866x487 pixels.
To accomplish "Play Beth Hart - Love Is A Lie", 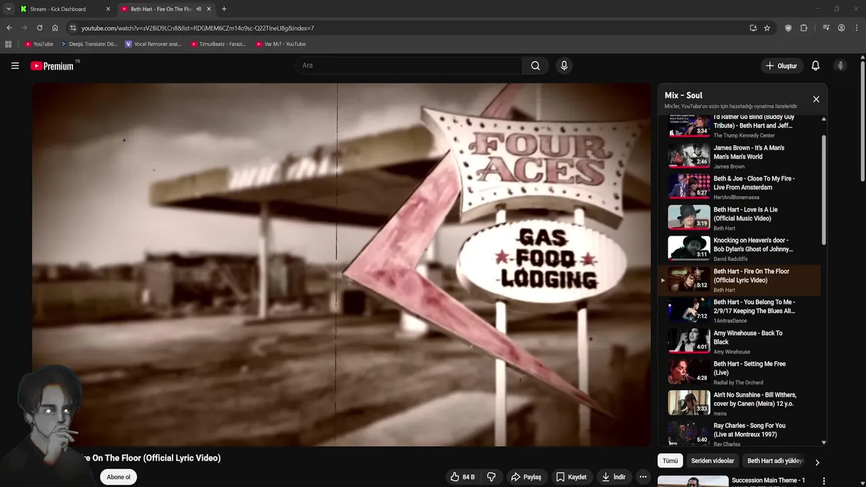I will coord(740,218).
